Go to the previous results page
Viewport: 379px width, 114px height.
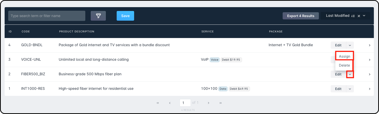(170, 103)
